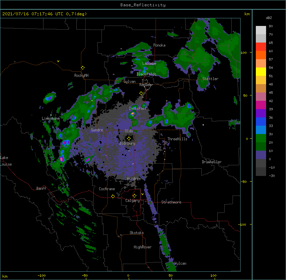Click the 80 value on dBZ legend
The height and width of the screenshot is (280, 286).
[x=271, y=26]
